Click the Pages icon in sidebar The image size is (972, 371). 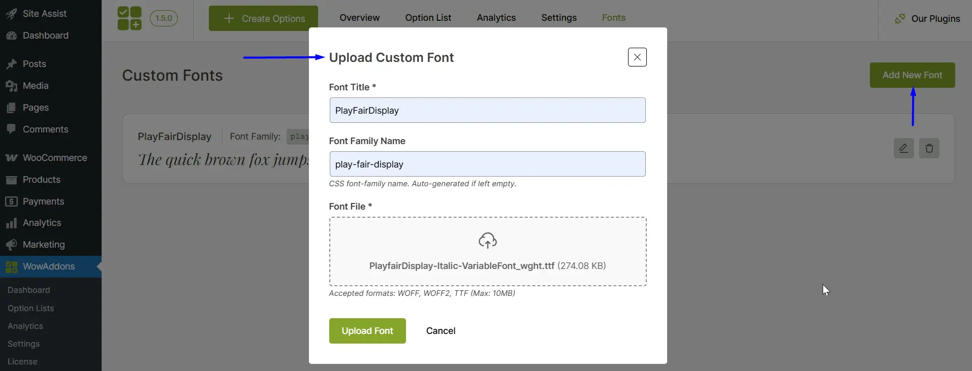tap(11, 108)
